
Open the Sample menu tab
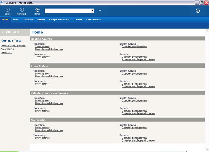point(41,20)
